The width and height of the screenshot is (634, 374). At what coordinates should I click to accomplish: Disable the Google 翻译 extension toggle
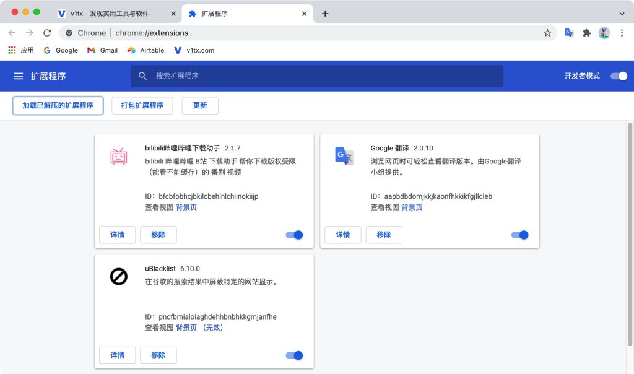(520, 235)
